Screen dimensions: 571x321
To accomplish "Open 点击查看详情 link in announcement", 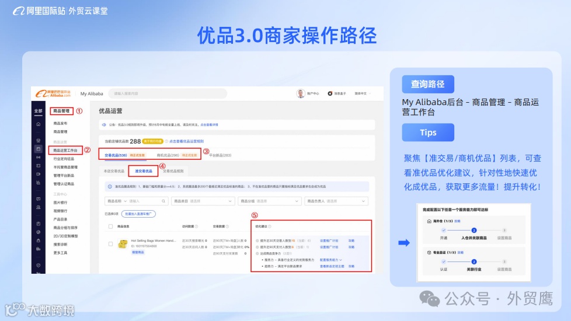I will pos(209,125).
